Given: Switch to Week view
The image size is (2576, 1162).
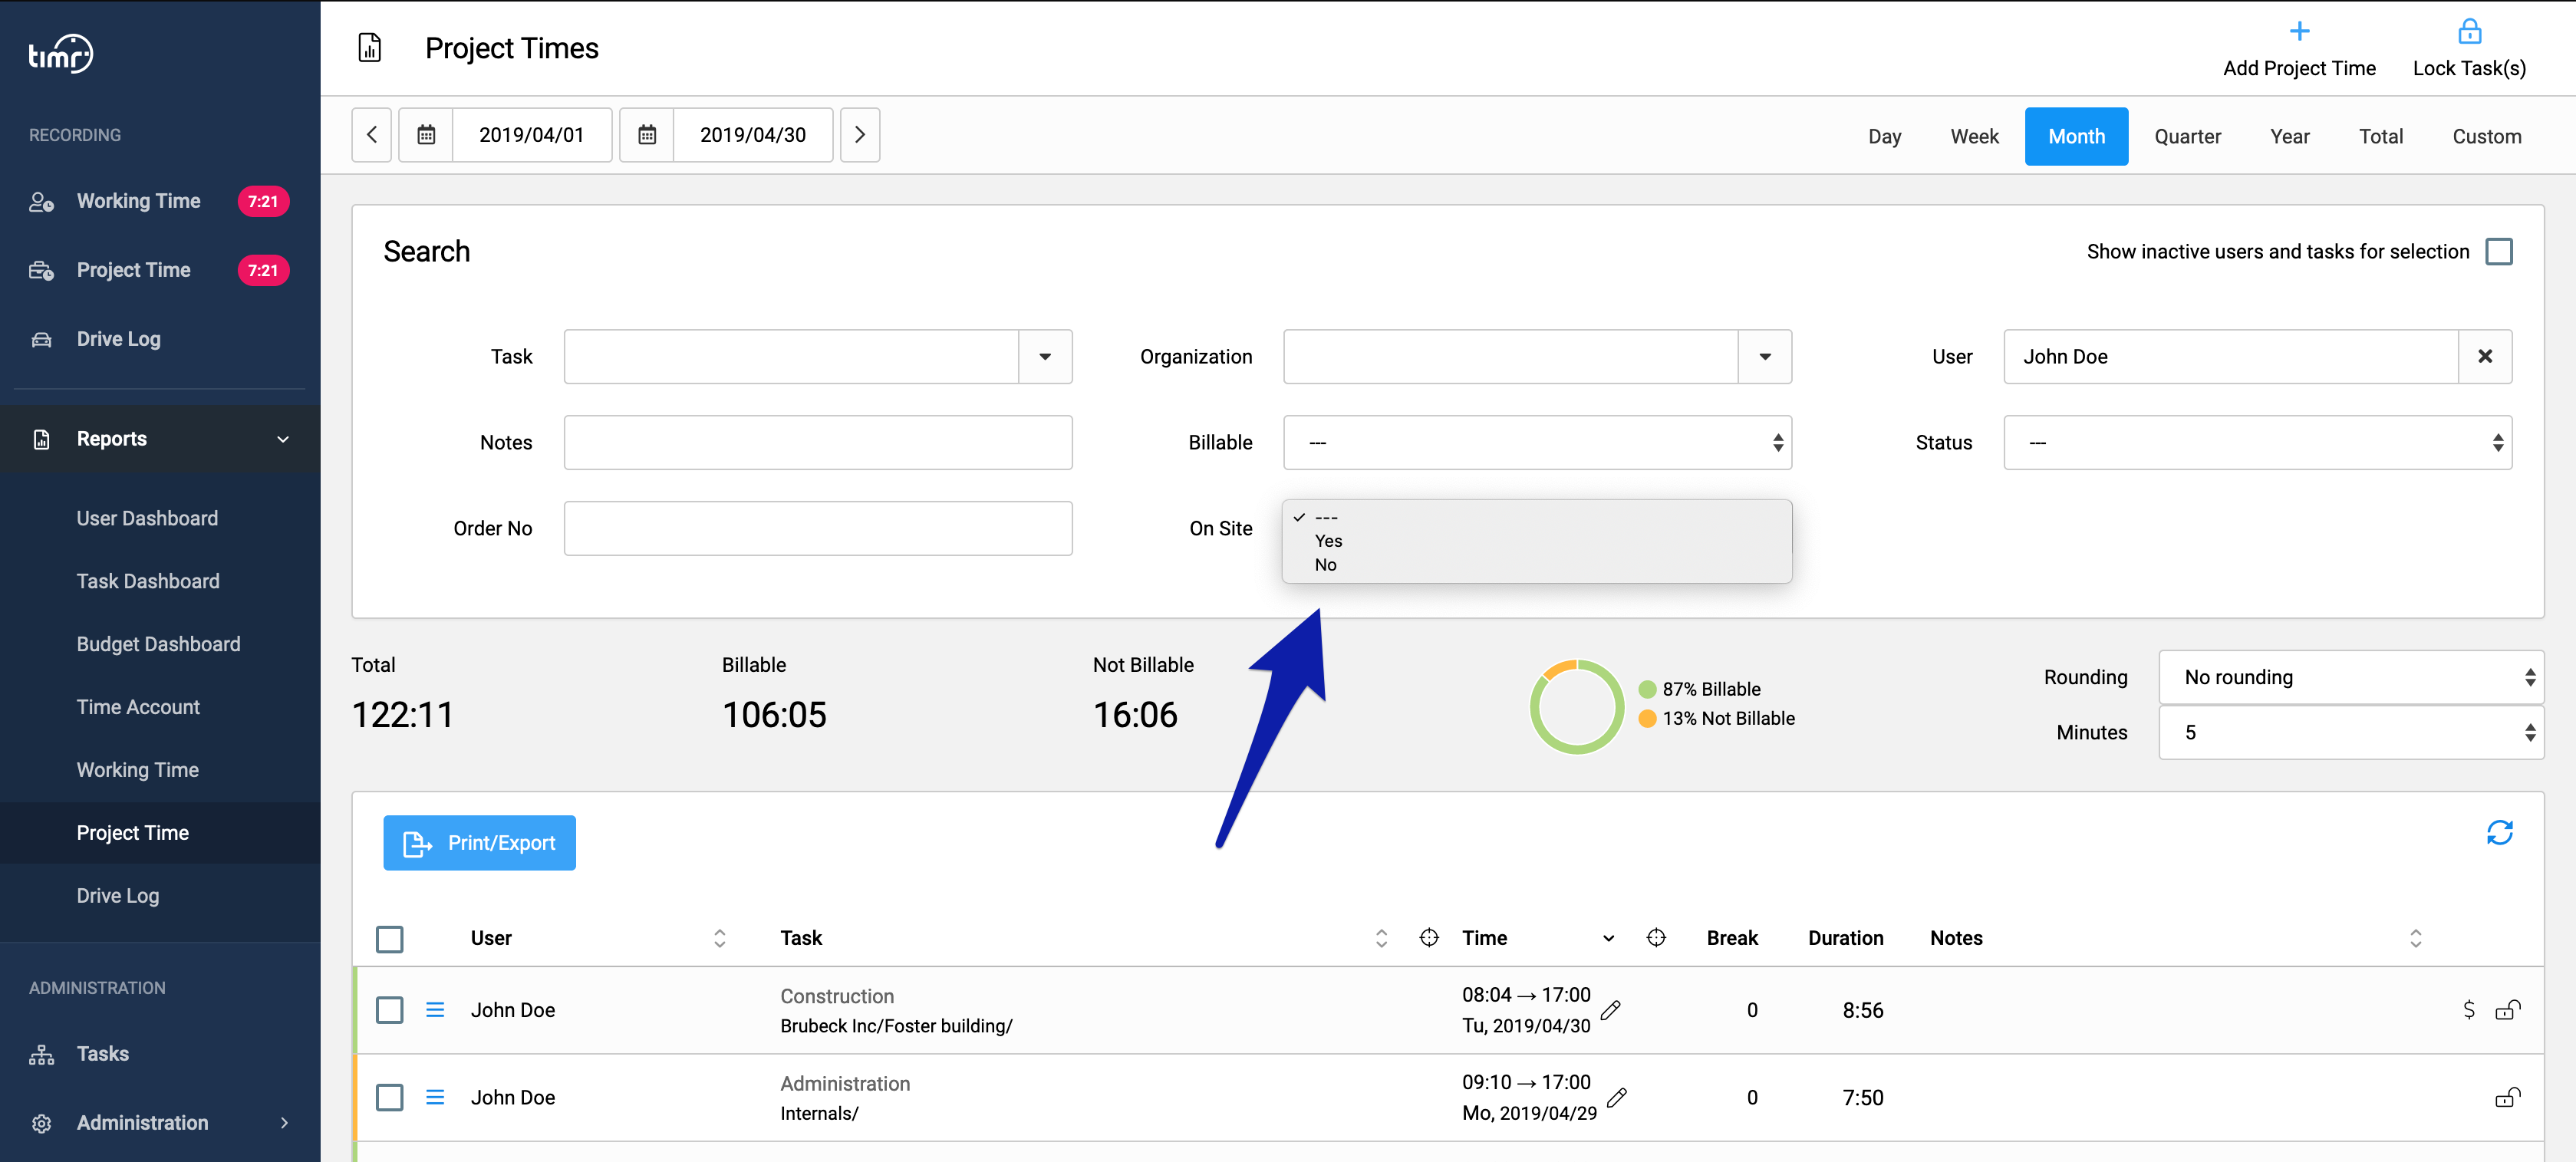Looking at the screenshot, I should (x=1974, y=136).
